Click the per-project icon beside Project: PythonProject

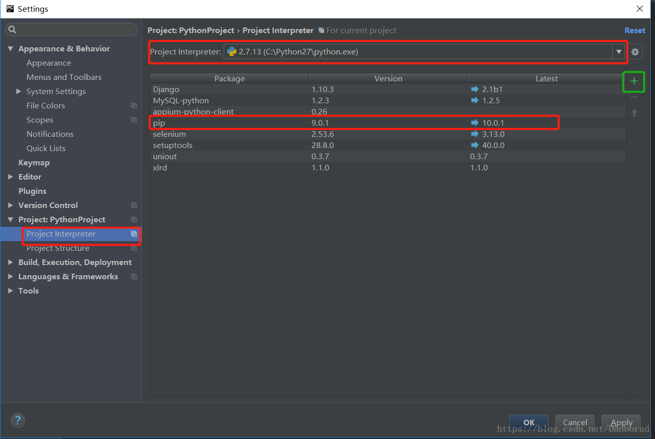(134, 220)
